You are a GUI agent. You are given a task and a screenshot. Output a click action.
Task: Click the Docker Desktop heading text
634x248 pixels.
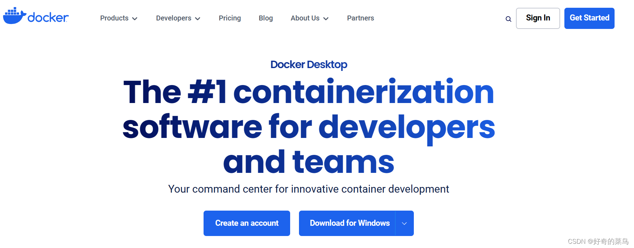309,65
